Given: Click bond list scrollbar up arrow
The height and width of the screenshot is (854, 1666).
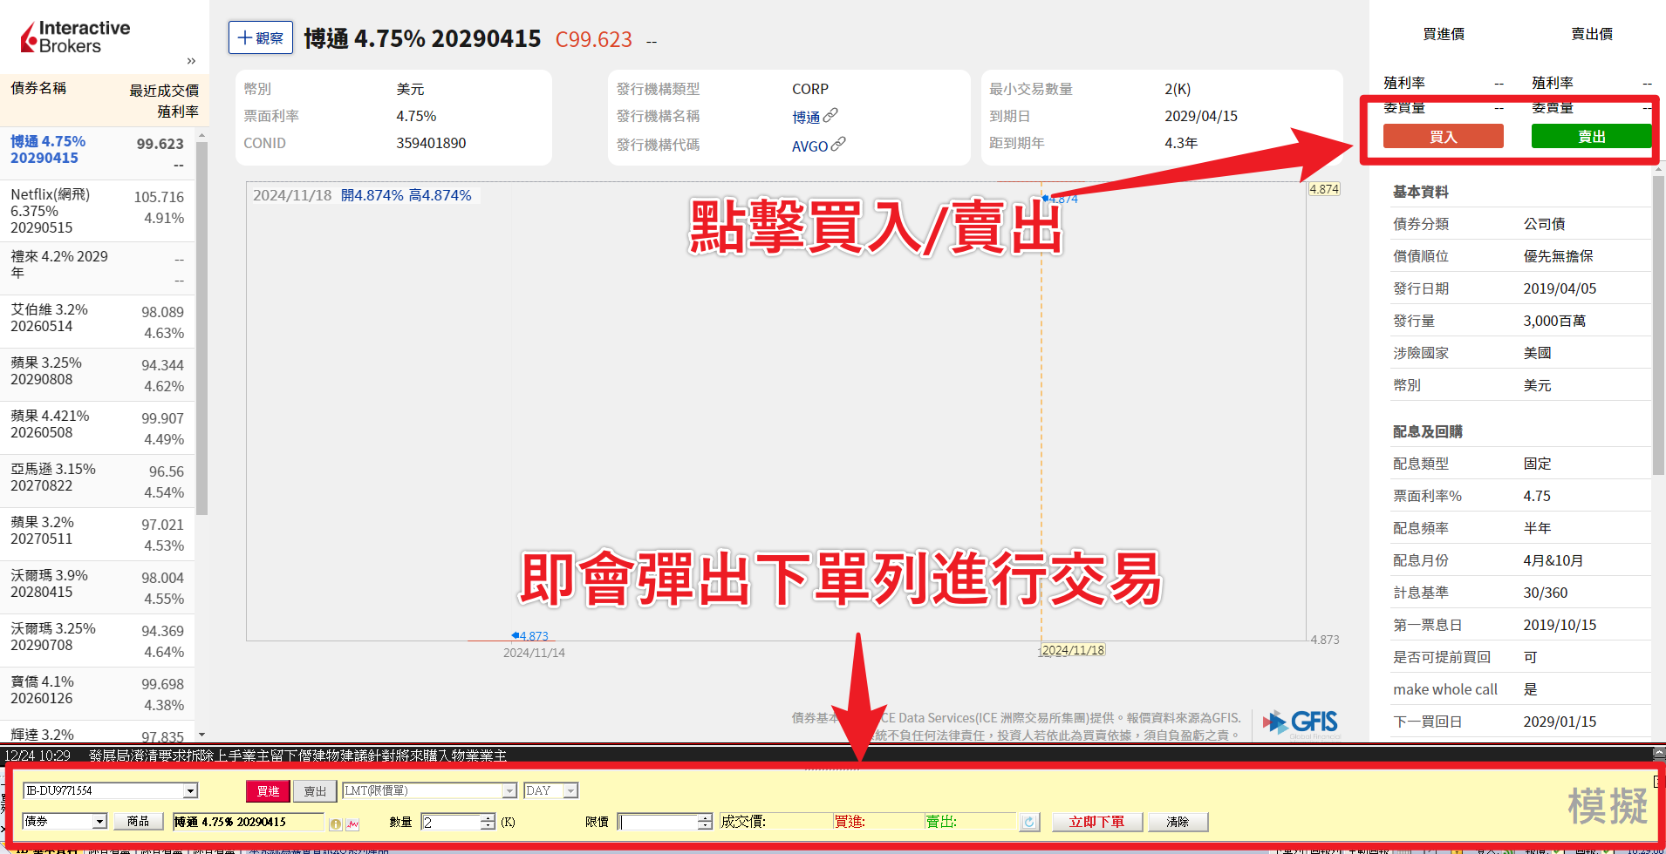Looking at the screenshot, I should coord(201,136).
